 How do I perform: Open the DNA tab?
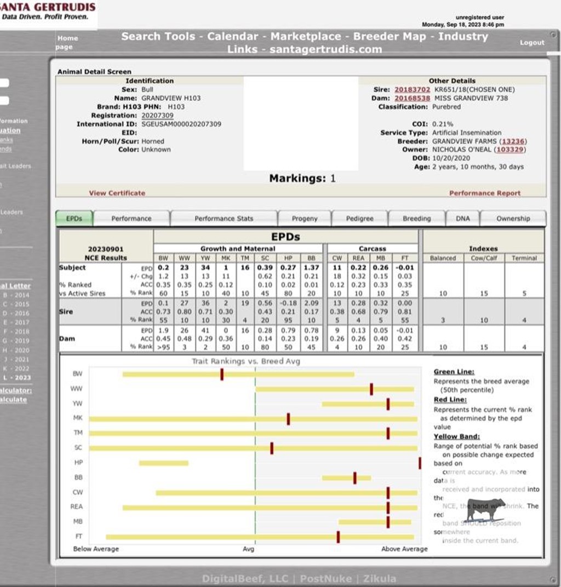click(x=462, y=218)
